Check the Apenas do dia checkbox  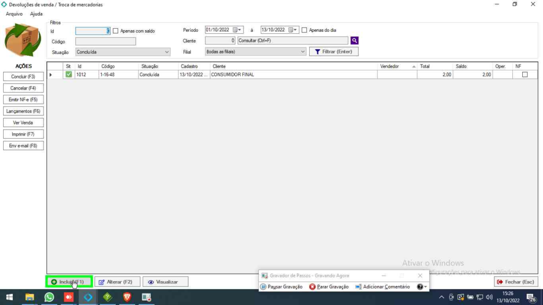tap(304, 30)
